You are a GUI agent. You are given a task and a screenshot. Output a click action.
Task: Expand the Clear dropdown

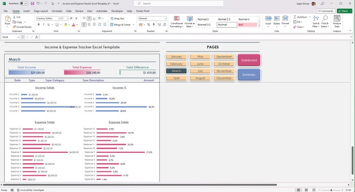pyautogui.click(x=299, y=27)
